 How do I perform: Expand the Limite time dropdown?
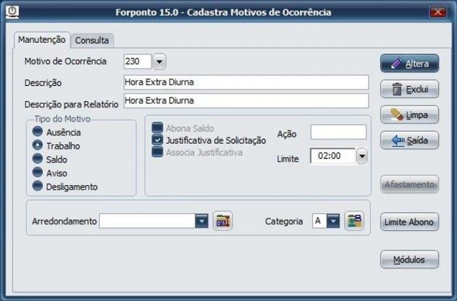pos(362,156)
